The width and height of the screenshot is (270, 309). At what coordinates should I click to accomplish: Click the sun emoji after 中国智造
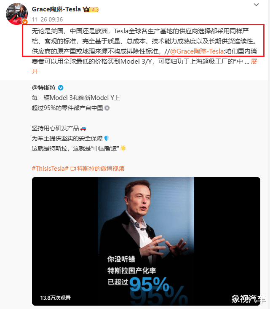point(123,148)
